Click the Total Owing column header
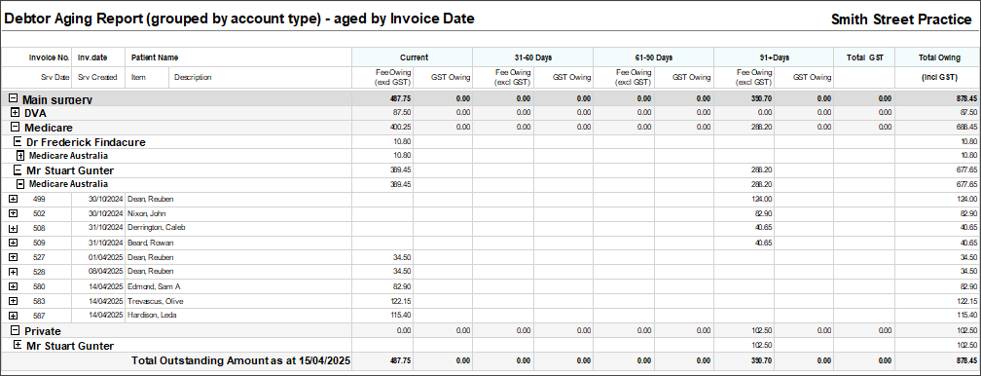Screen dimensions: 981x376 (x=939, y=57)
